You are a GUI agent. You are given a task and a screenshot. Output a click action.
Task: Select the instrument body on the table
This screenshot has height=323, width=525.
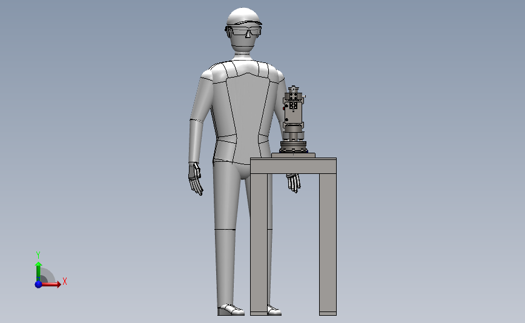pos(294,114)
